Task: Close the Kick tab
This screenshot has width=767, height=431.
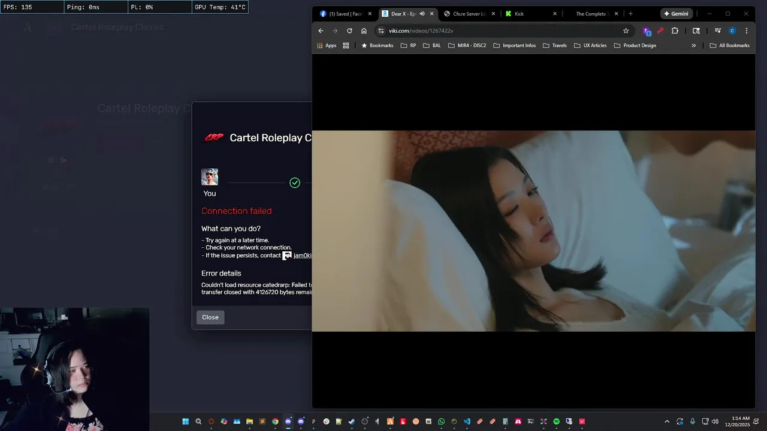Action: (x=555, y=14)
